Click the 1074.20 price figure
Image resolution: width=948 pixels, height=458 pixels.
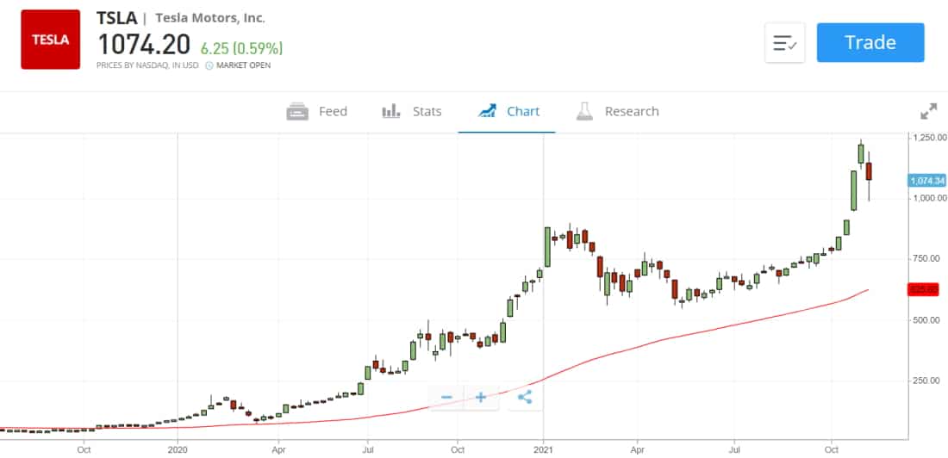click(x=144, y=45)
